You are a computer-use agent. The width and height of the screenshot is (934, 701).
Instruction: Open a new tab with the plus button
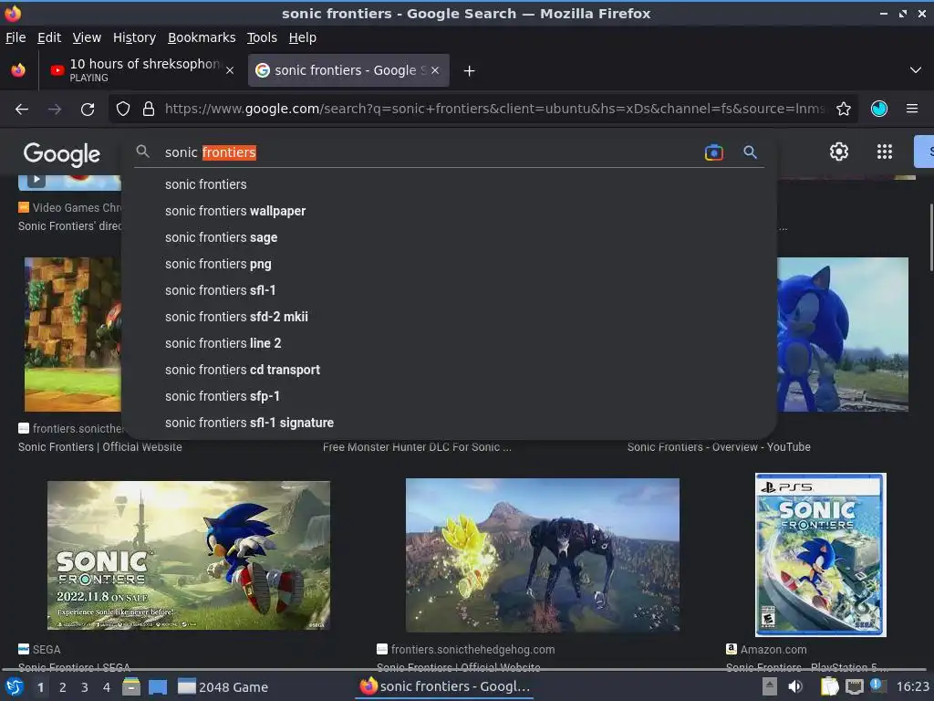point(470,71)
